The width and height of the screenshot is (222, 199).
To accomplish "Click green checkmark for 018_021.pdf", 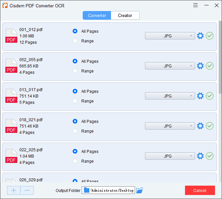I will (210, 126).
